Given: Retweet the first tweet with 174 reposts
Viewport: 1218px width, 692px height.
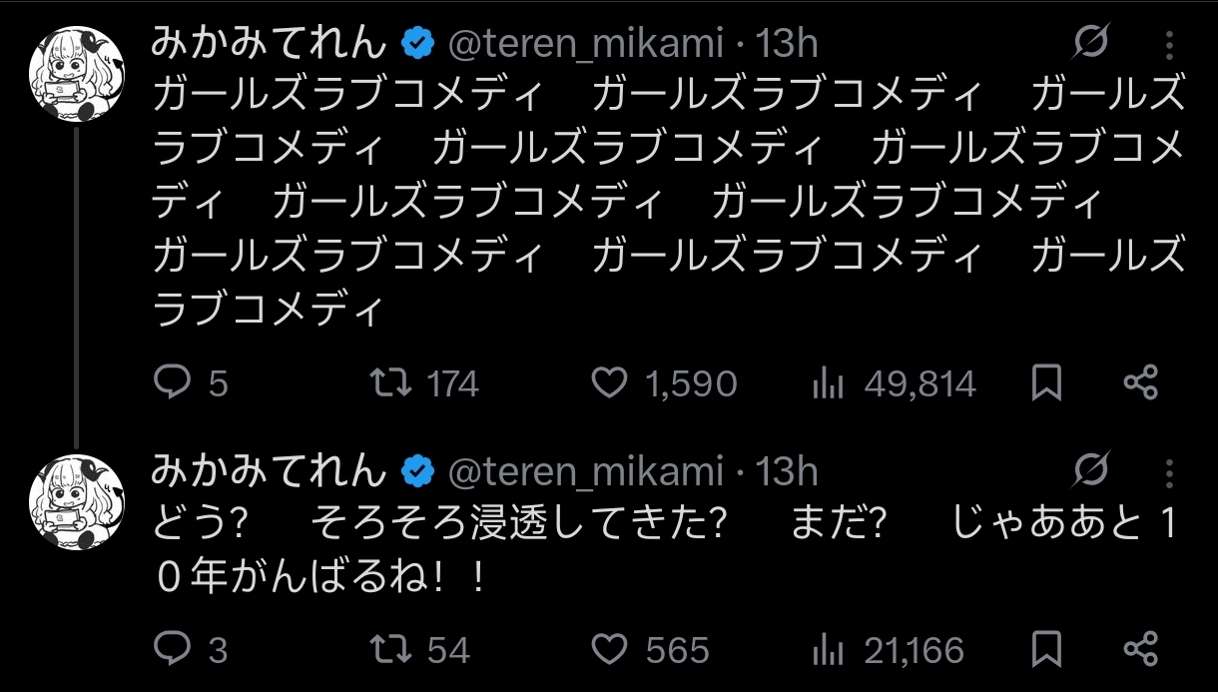Looking at the screenshot, I should [424, 383].
